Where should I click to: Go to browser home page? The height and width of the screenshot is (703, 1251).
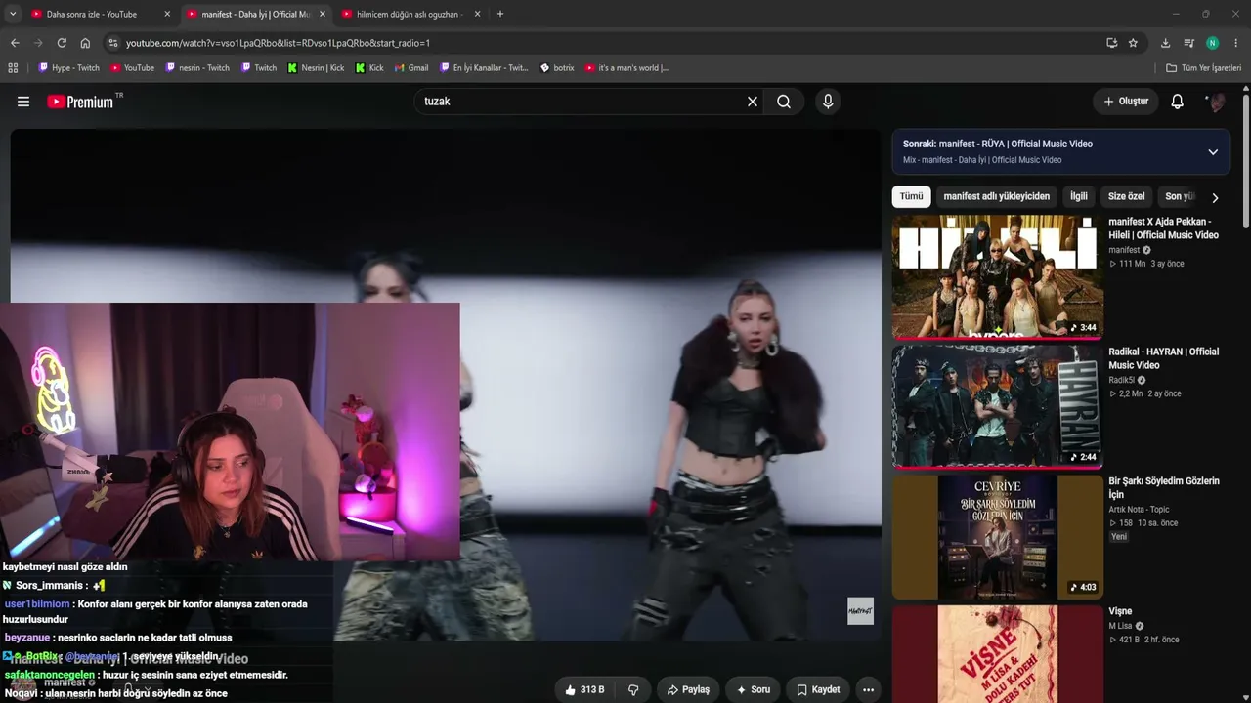click(x=85, y=43)
